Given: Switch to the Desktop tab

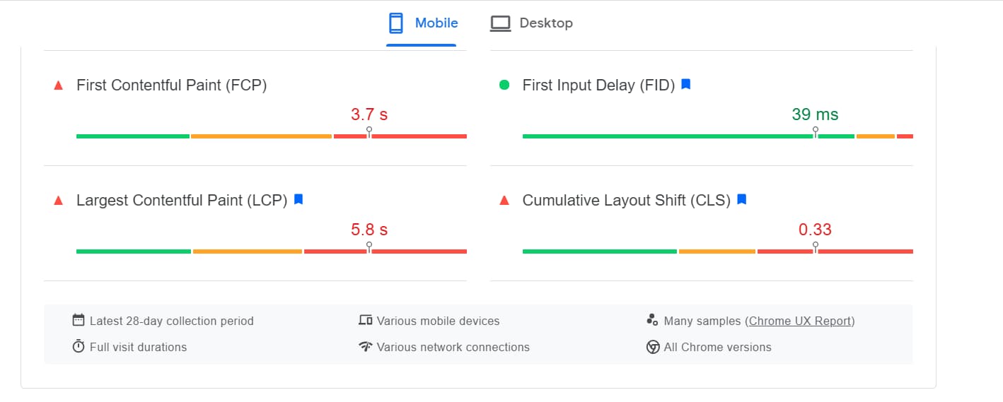Looking at the screenshot, I should click(531, 23).
